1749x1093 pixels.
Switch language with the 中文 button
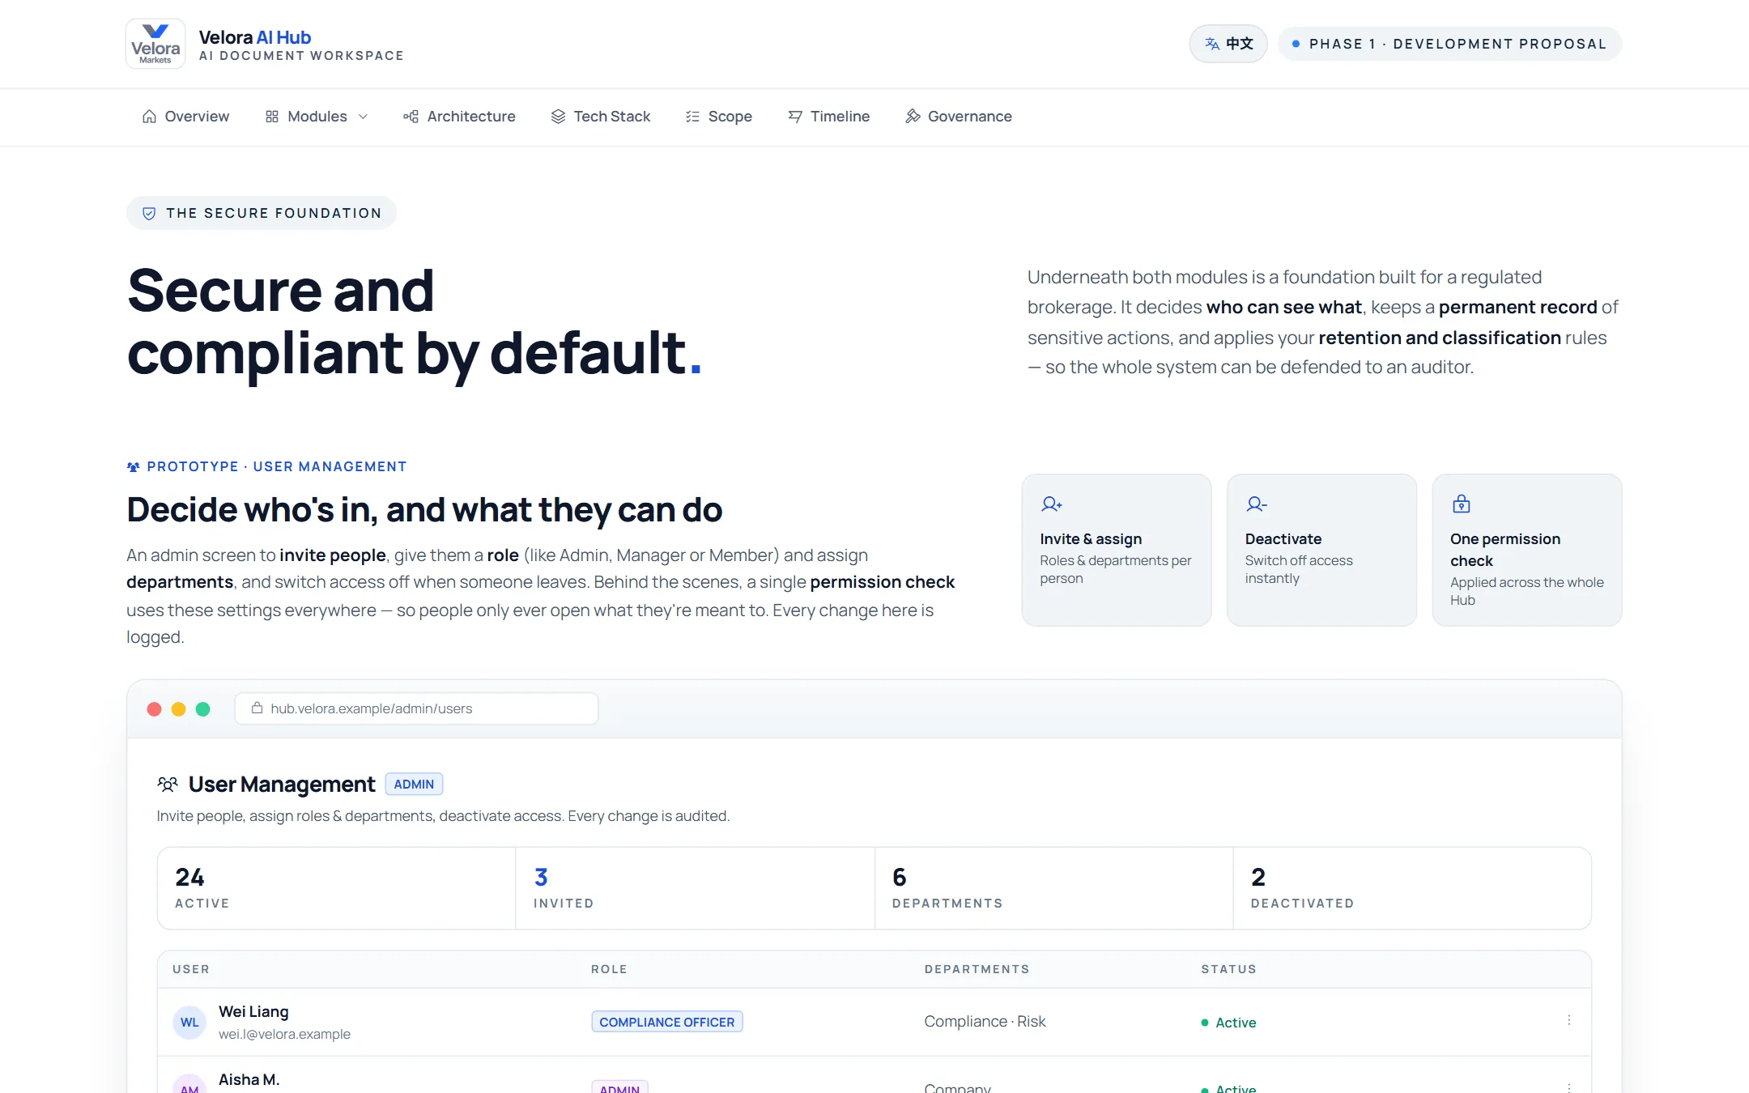click(x=1228, y=44)
